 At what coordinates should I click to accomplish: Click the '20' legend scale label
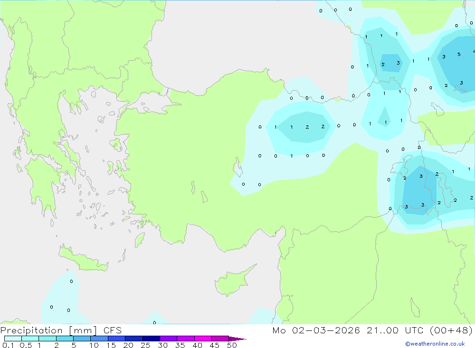(x=128, y=345)
